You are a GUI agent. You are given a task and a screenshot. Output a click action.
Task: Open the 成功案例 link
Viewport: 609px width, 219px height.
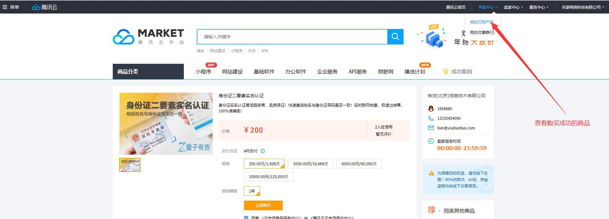[461, 71]
